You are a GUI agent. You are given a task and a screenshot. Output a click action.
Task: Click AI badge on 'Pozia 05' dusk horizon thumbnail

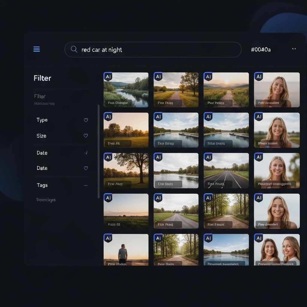pyautogui.click(x=108, y=198)
